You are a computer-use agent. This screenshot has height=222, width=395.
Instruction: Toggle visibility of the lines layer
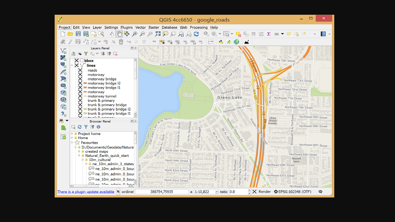pyautogui.click(x=77, y=65)
